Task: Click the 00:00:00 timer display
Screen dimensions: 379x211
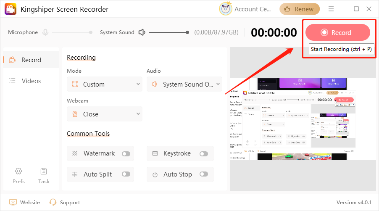Action: point(274,32)
